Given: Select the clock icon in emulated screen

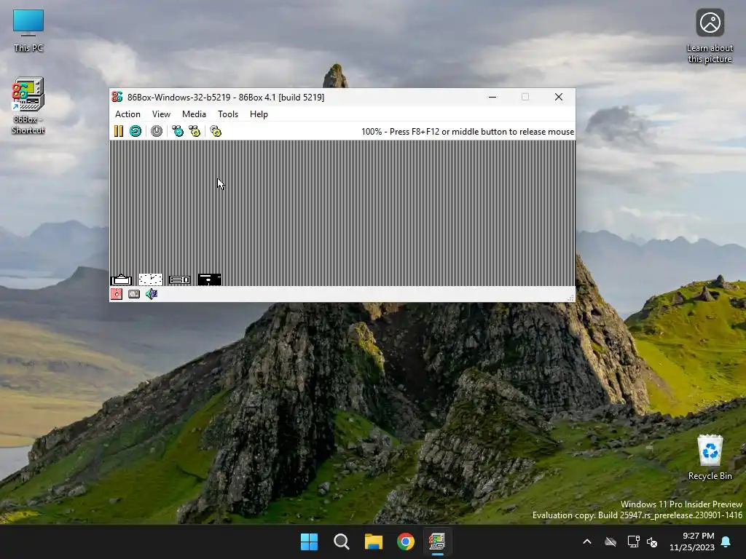Looking at the screenshot, I should (150, 280).
